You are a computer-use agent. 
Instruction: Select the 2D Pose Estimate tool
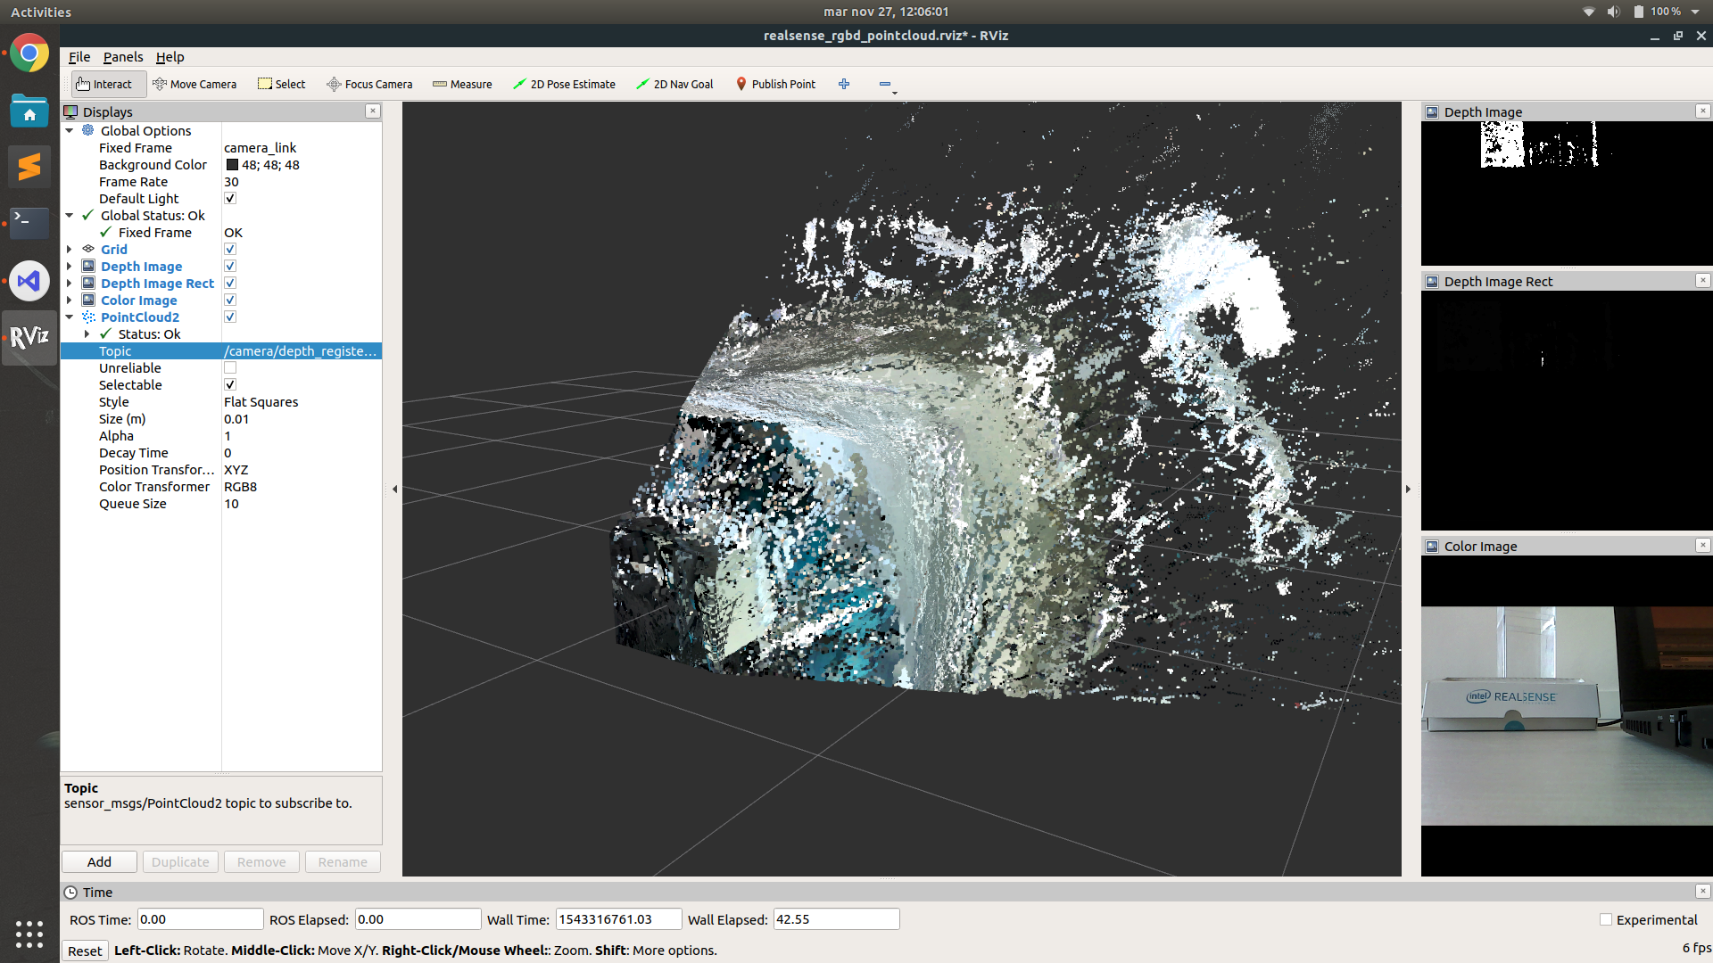[x=564, y=84]
